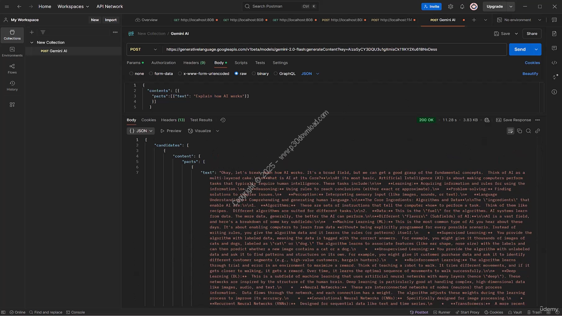Screen dimensions: 562x316
Task: Click the filter collections icon
Action: (x=43, y=32)
